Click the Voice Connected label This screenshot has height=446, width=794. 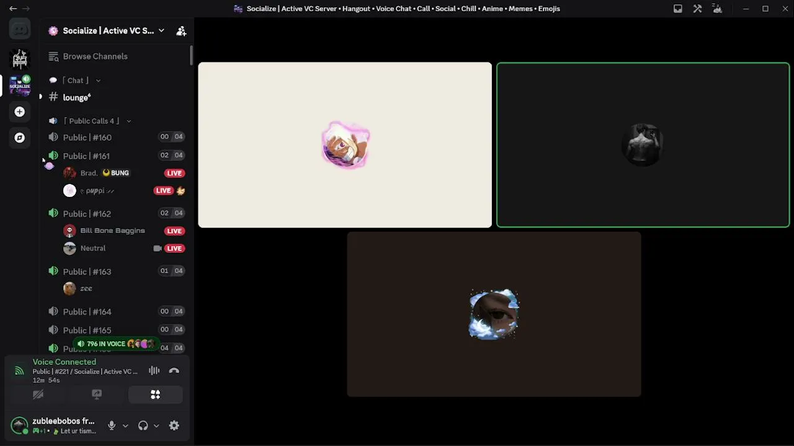tap(65, 362)
